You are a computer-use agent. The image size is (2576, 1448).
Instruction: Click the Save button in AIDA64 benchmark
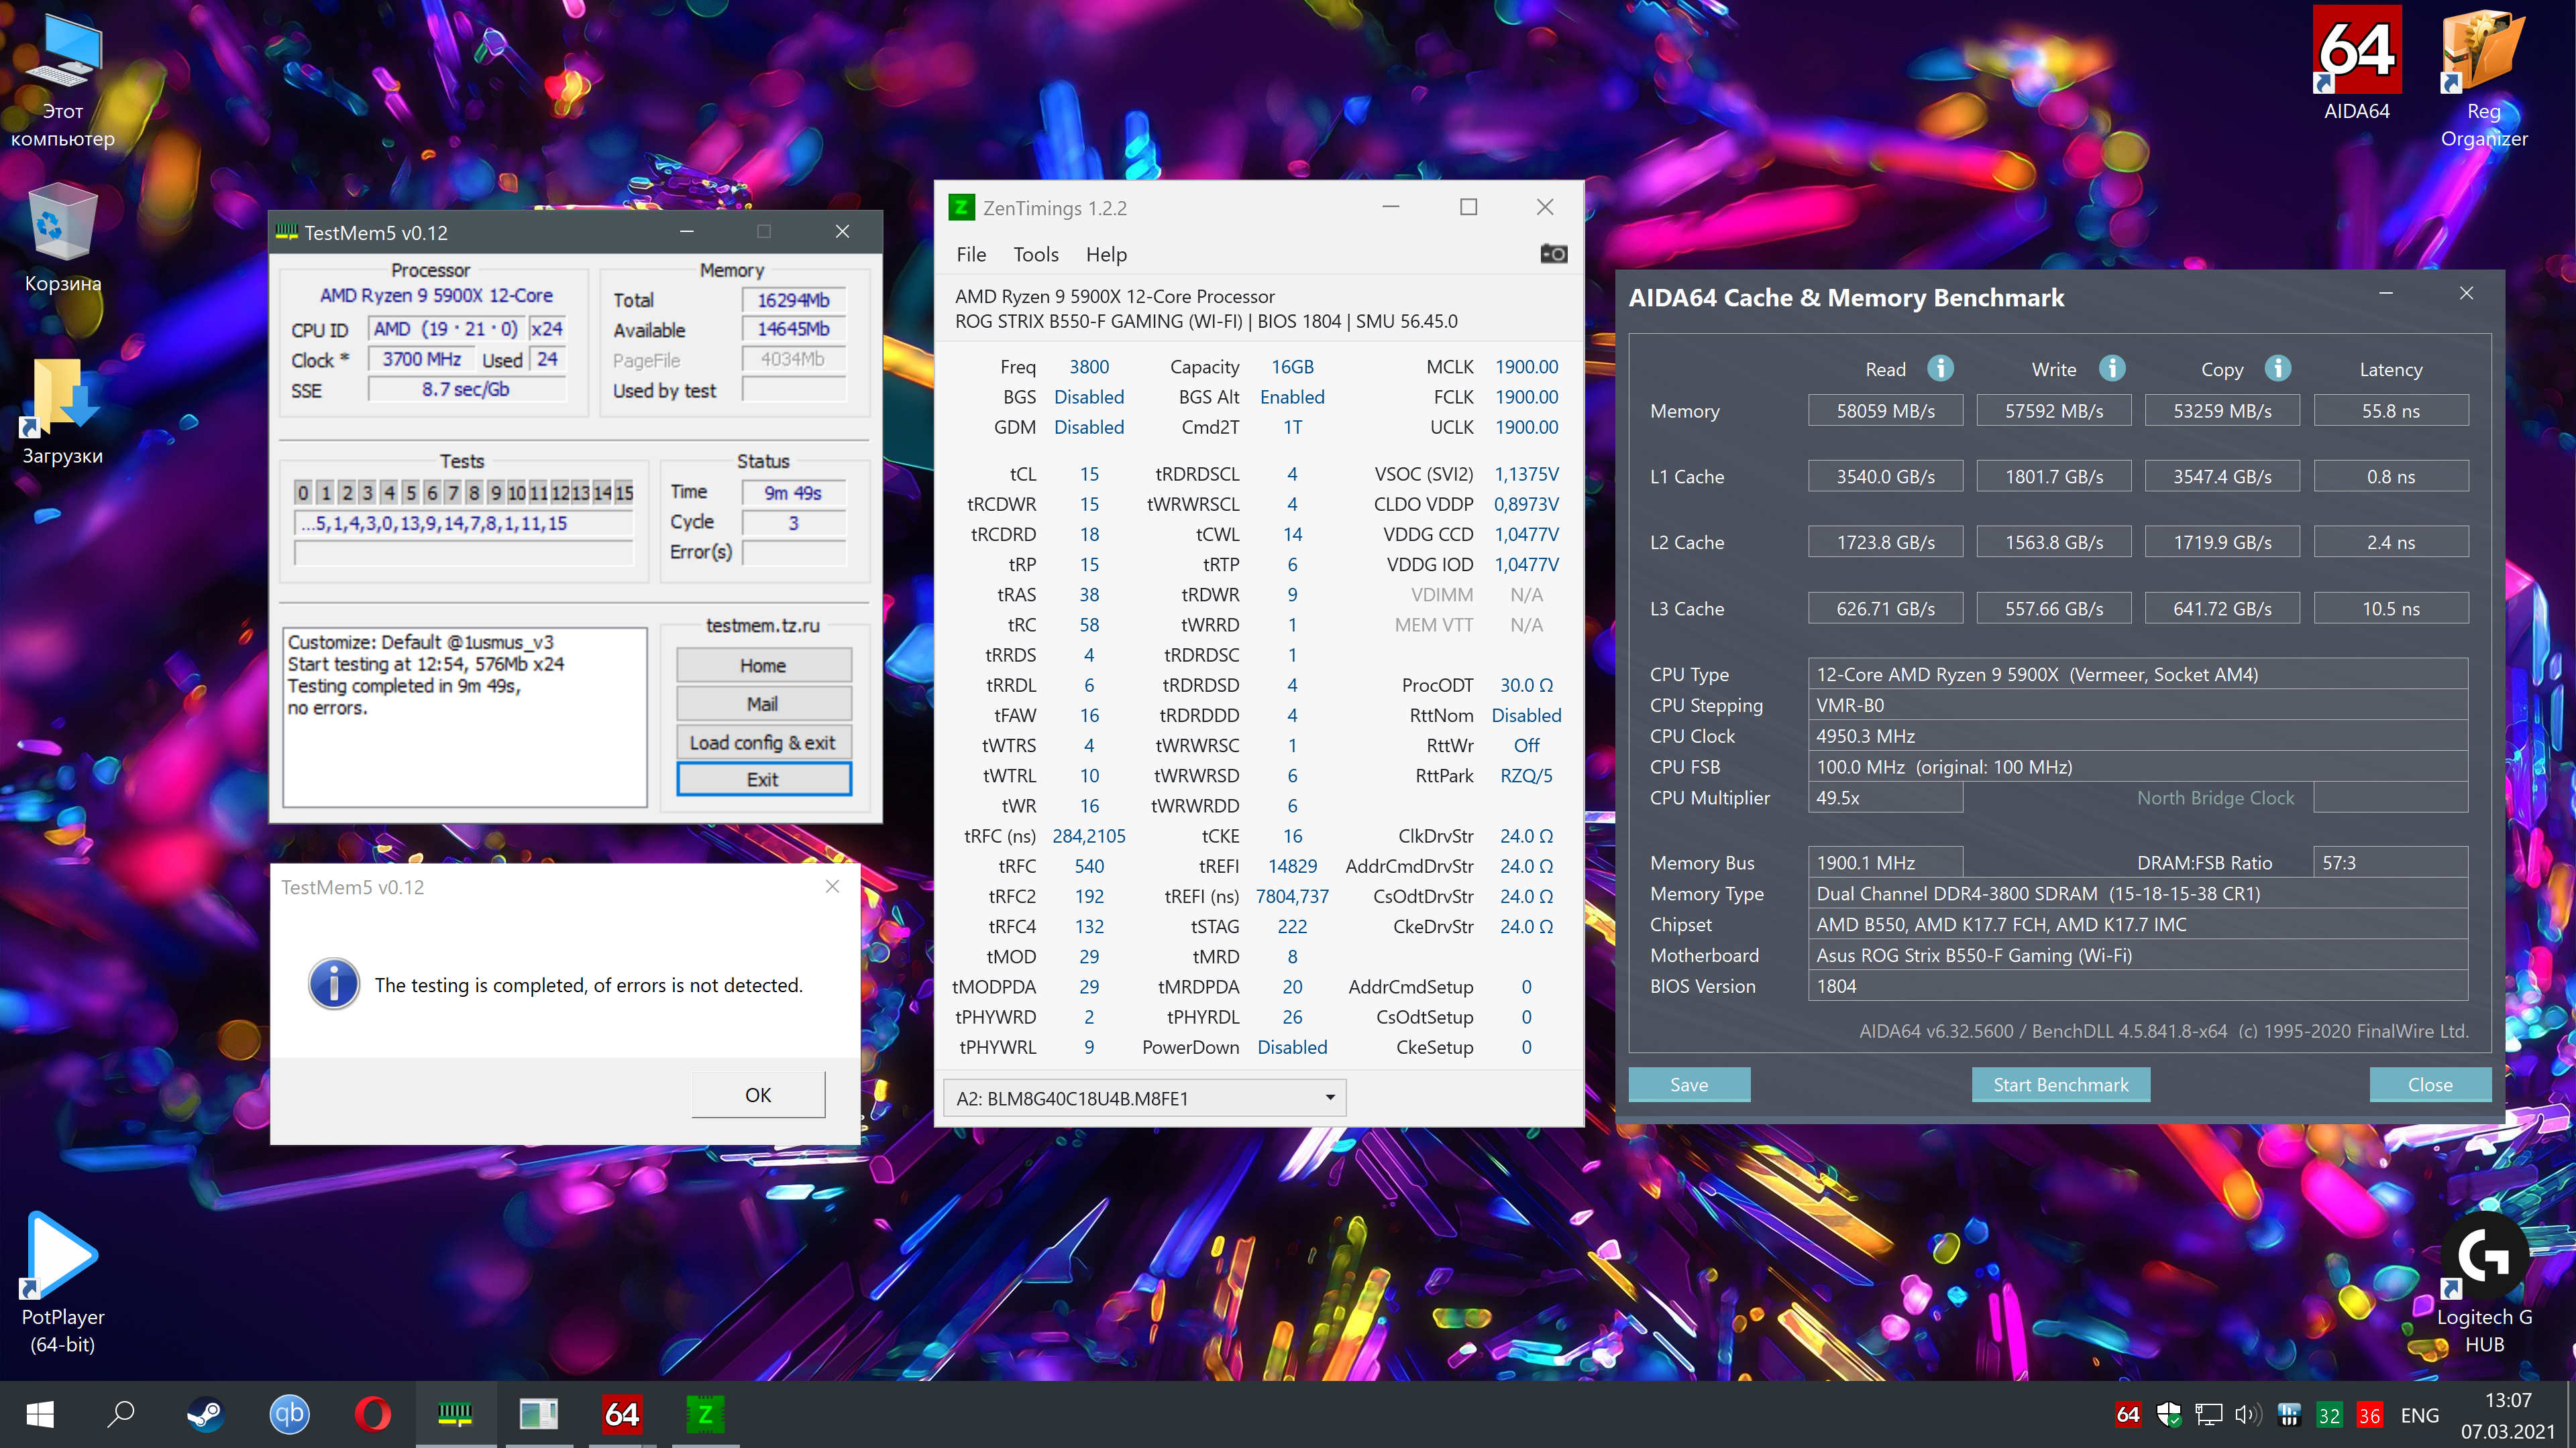[1689, 1084]
